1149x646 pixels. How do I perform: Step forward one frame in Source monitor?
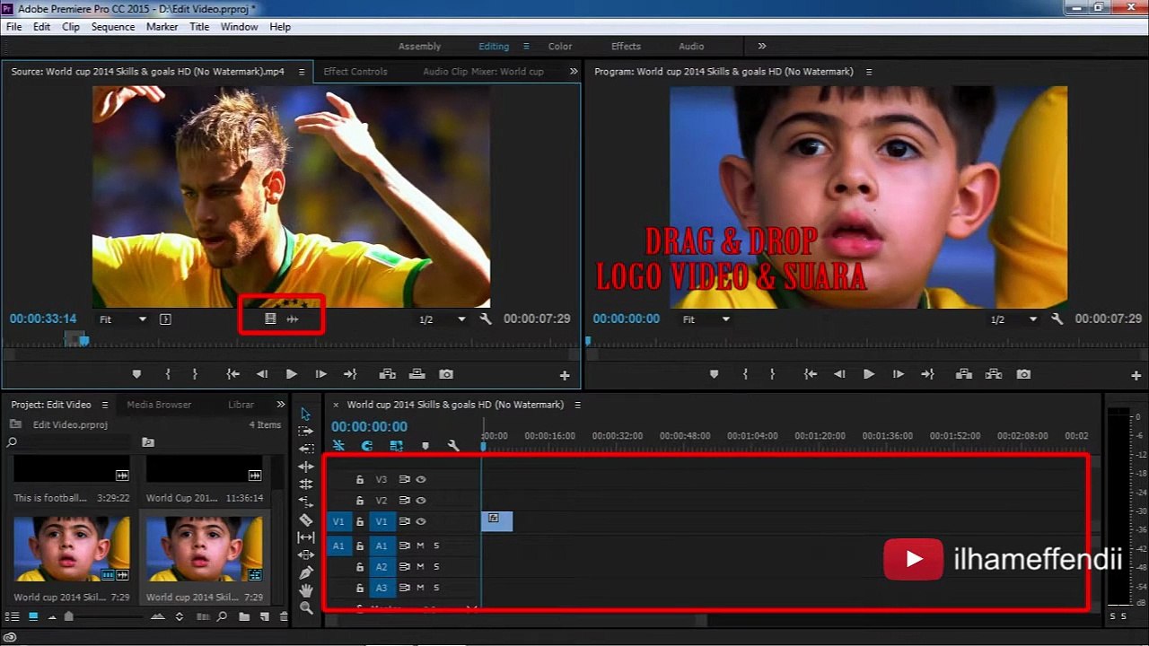(x=320, y=374)
